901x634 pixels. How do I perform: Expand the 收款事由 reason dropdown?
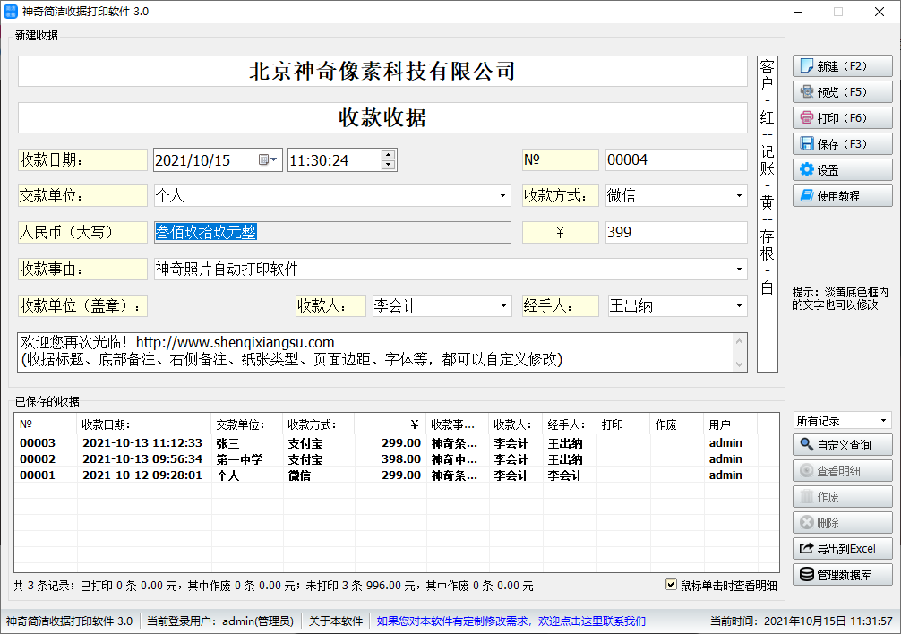tap(739, 269)
